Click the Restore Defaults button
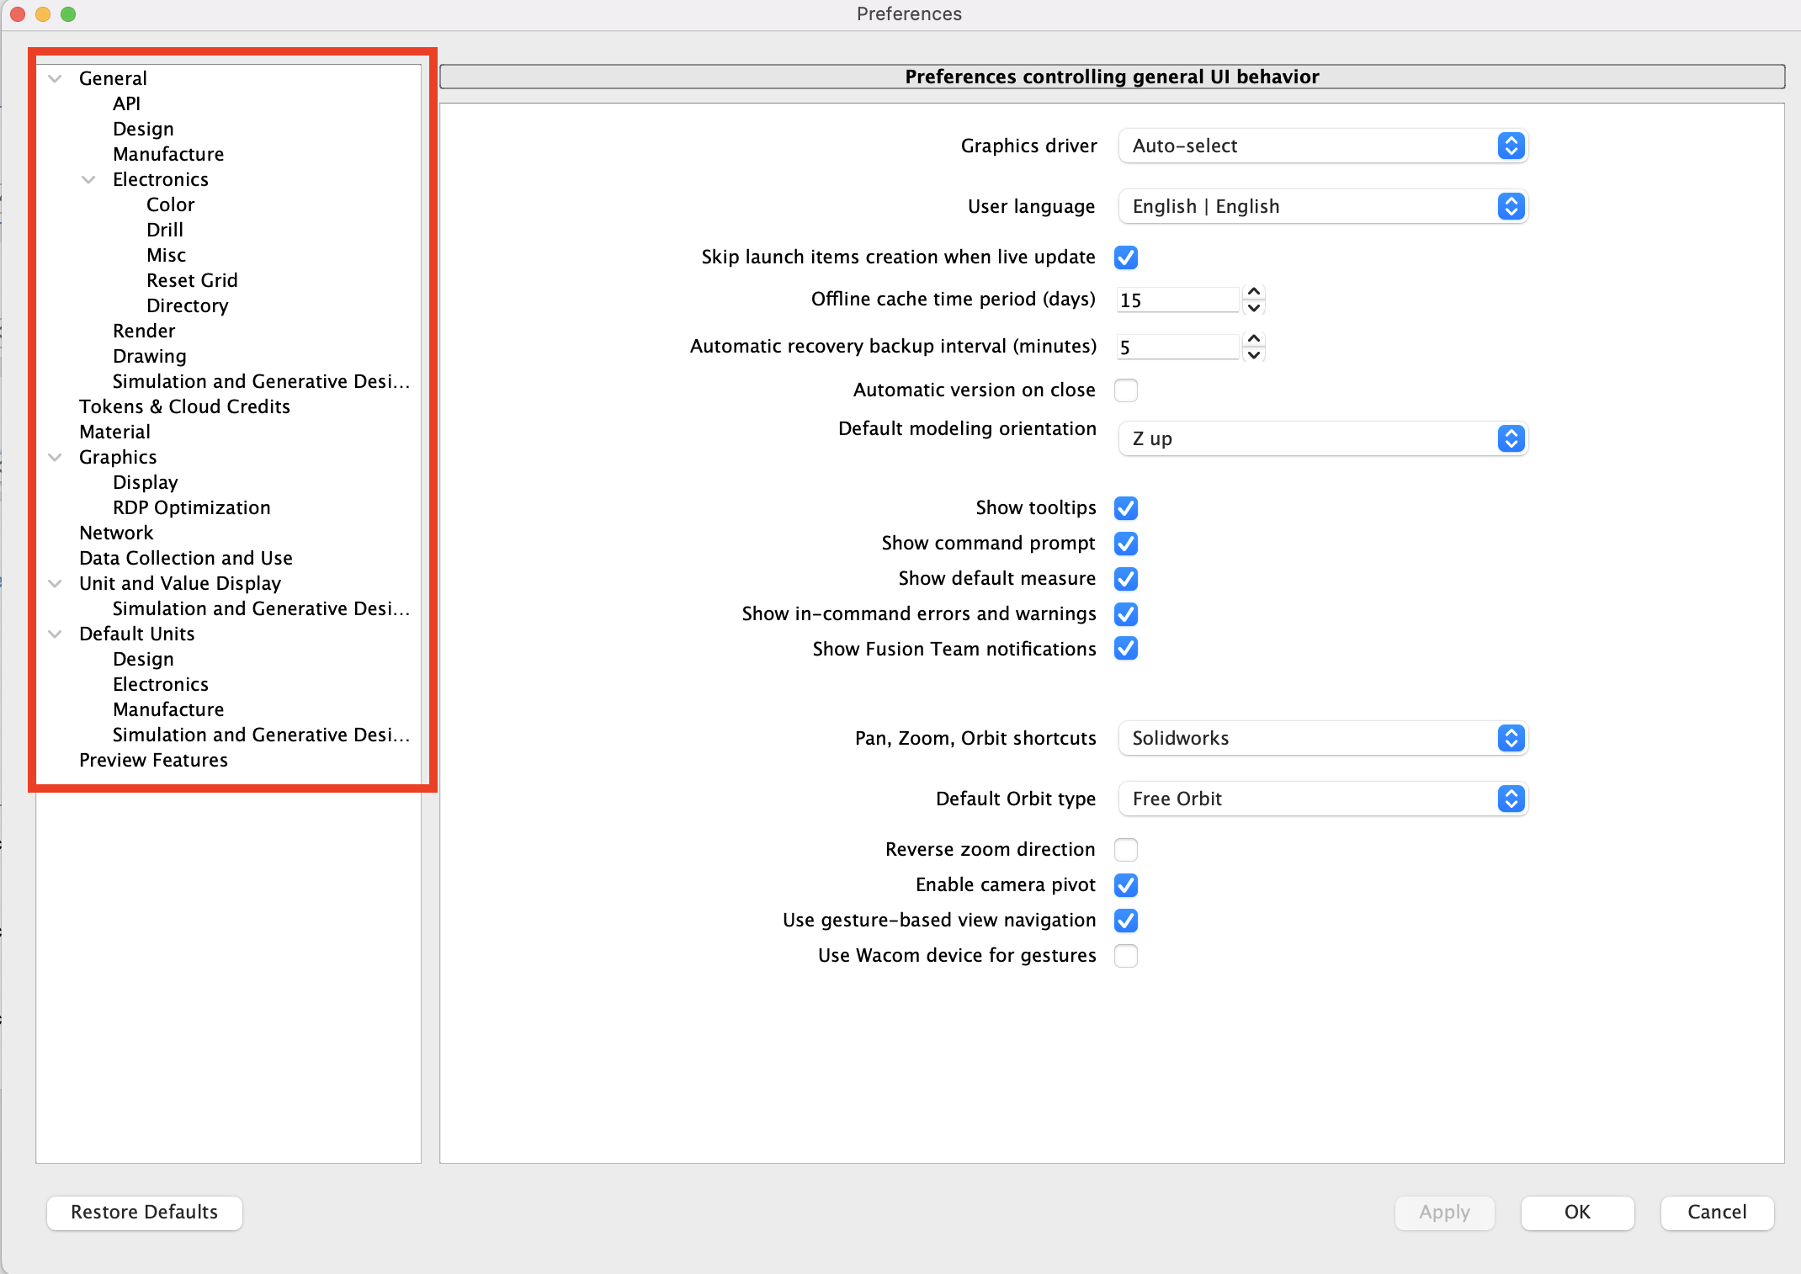 (145, 1212)
